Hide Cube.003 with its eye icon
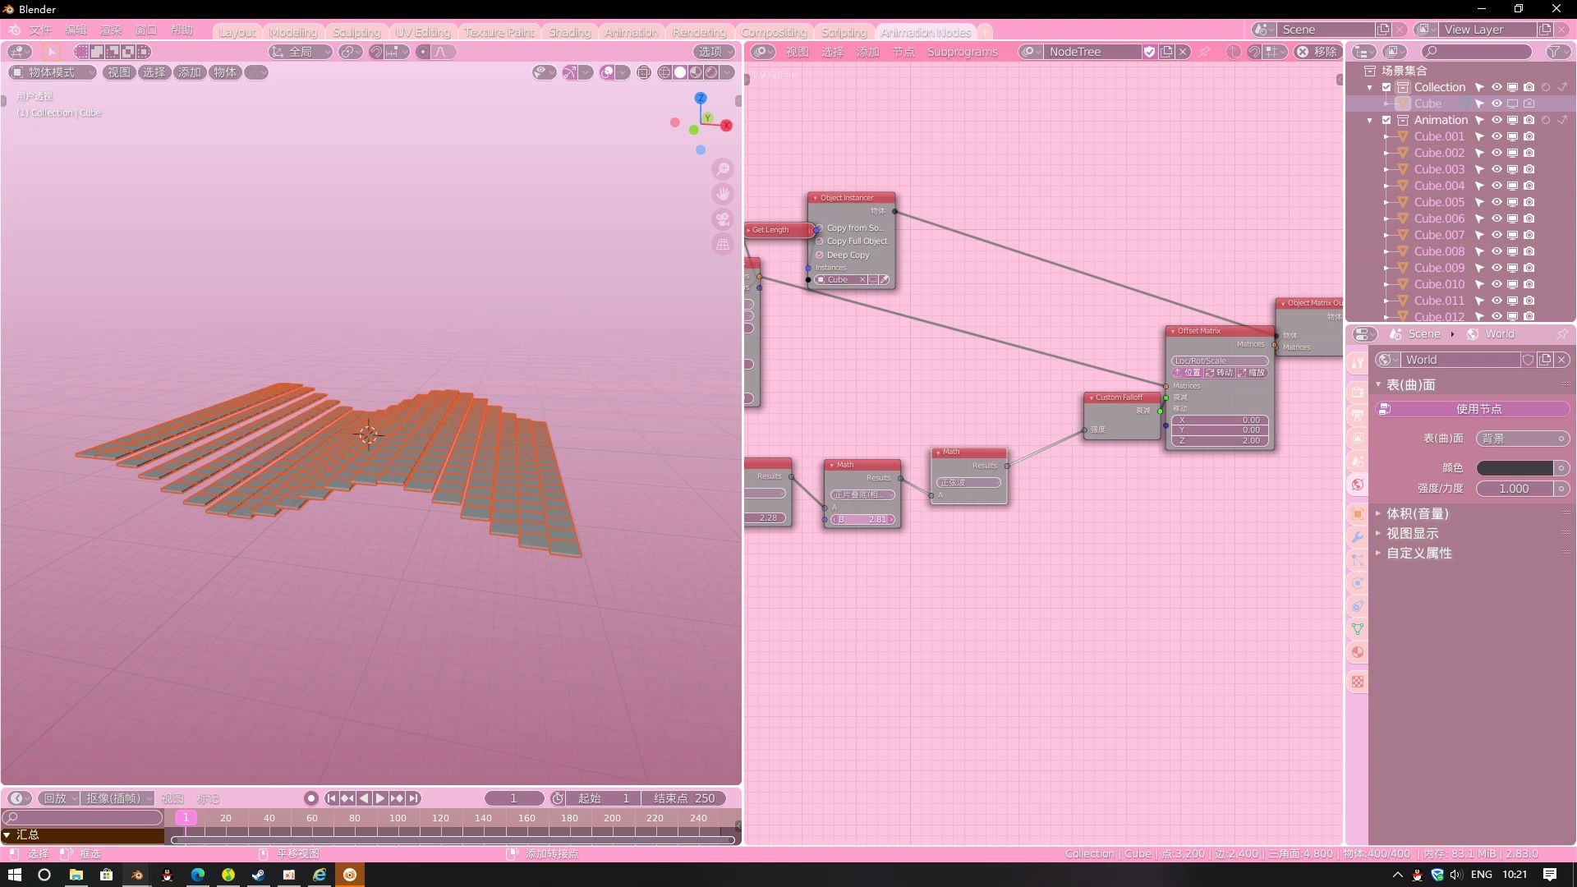Screen dimensions: 1577x887 point(1497,169)
